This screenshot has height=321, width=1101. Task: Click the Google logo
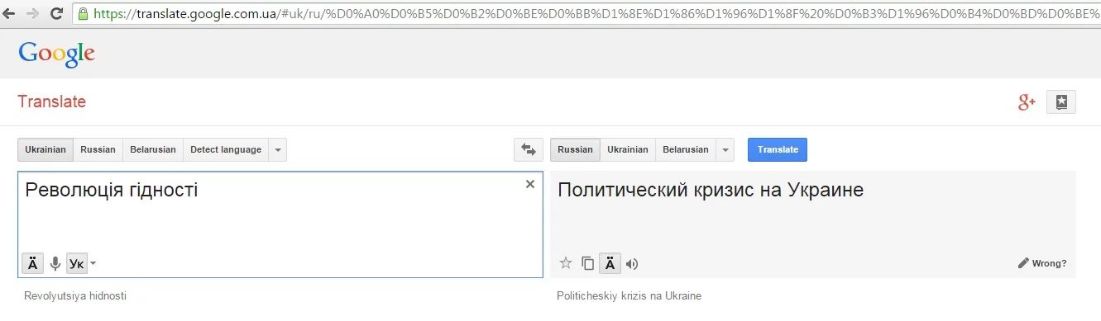pos(57,54)
